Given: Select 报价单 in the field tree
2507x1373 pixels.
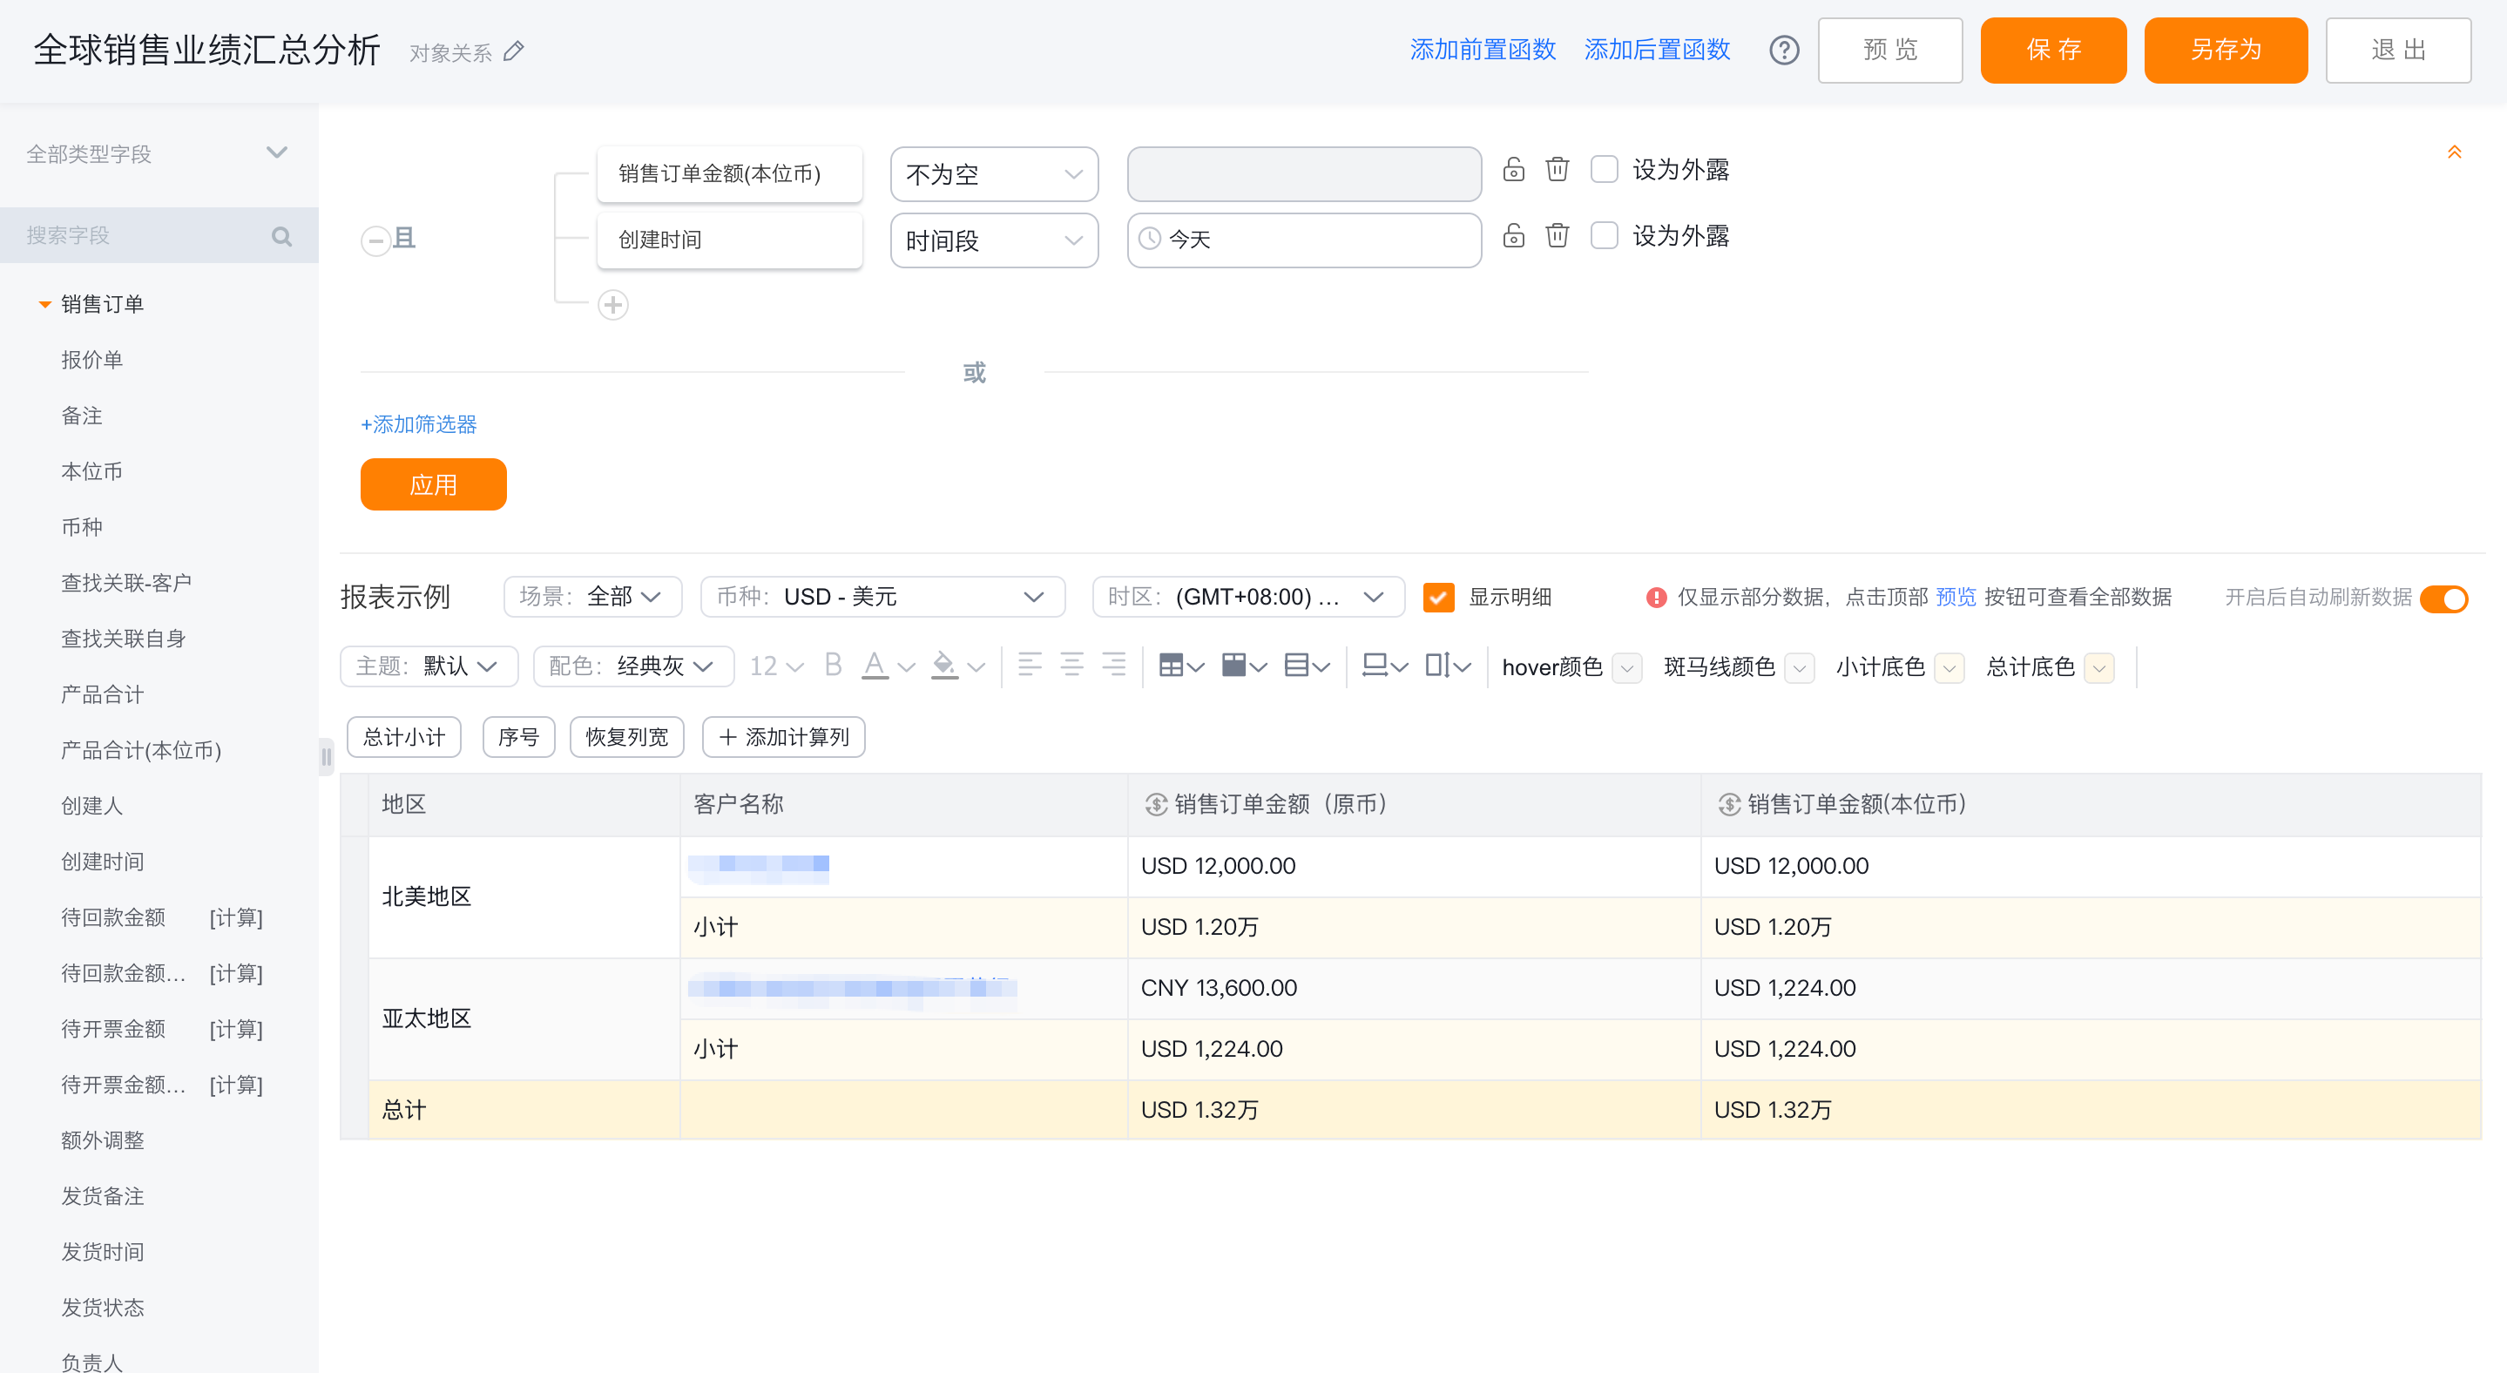Looking at the screenshot, I should click(x=91, y=360).
